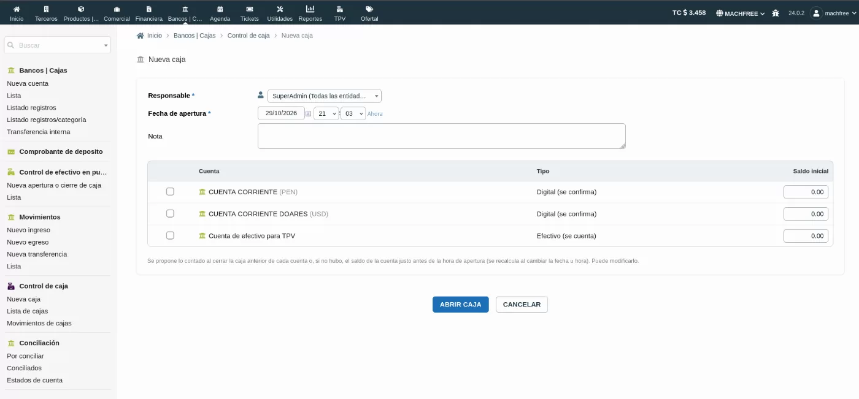Open Por conciliar in sidebar

(25, 356)
